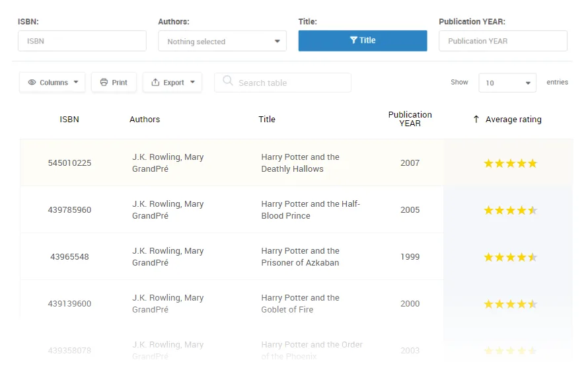Click the magnifier icon in search box
Image resolution: width=588 pixels, height=366 pixels.
tap(228, 81)
